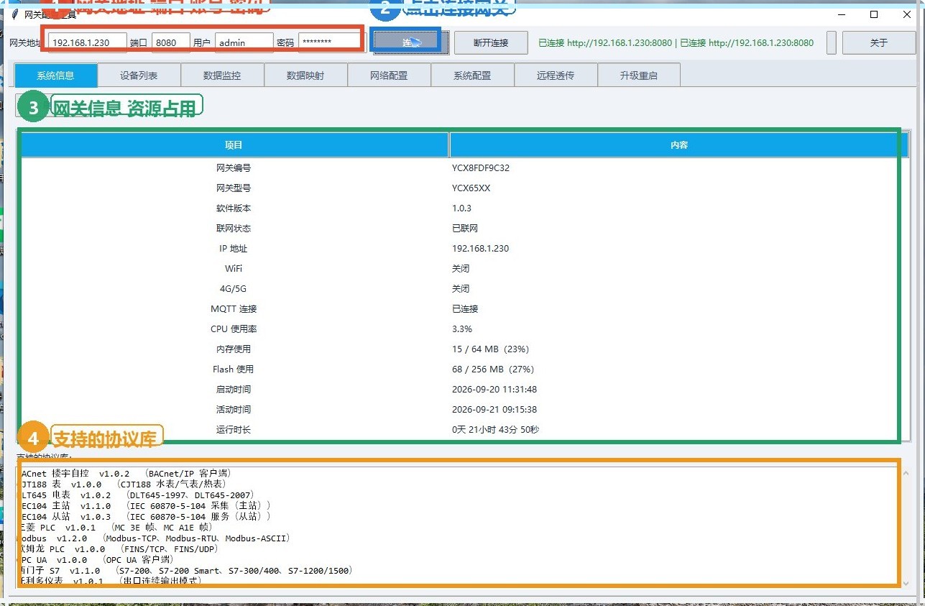Click the 断开连接 button
Viewport: 925px width, 606px height.
[491, 42]
